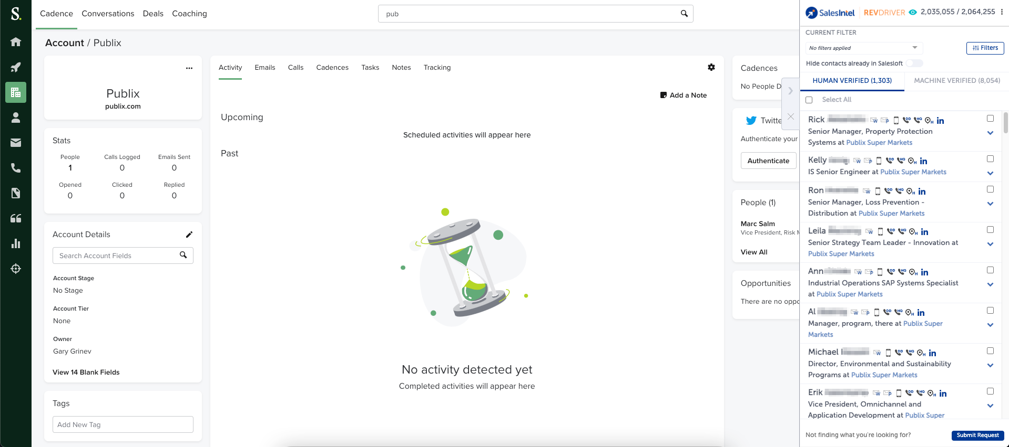Open the phone Calls icon in sidebar
The height and width of the screenshot is (447, 1009).
16,168
